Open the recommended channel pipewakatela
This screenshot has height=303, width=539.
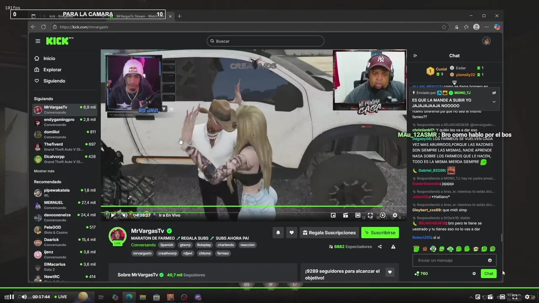pyautogui.click(x=65, y=192)
